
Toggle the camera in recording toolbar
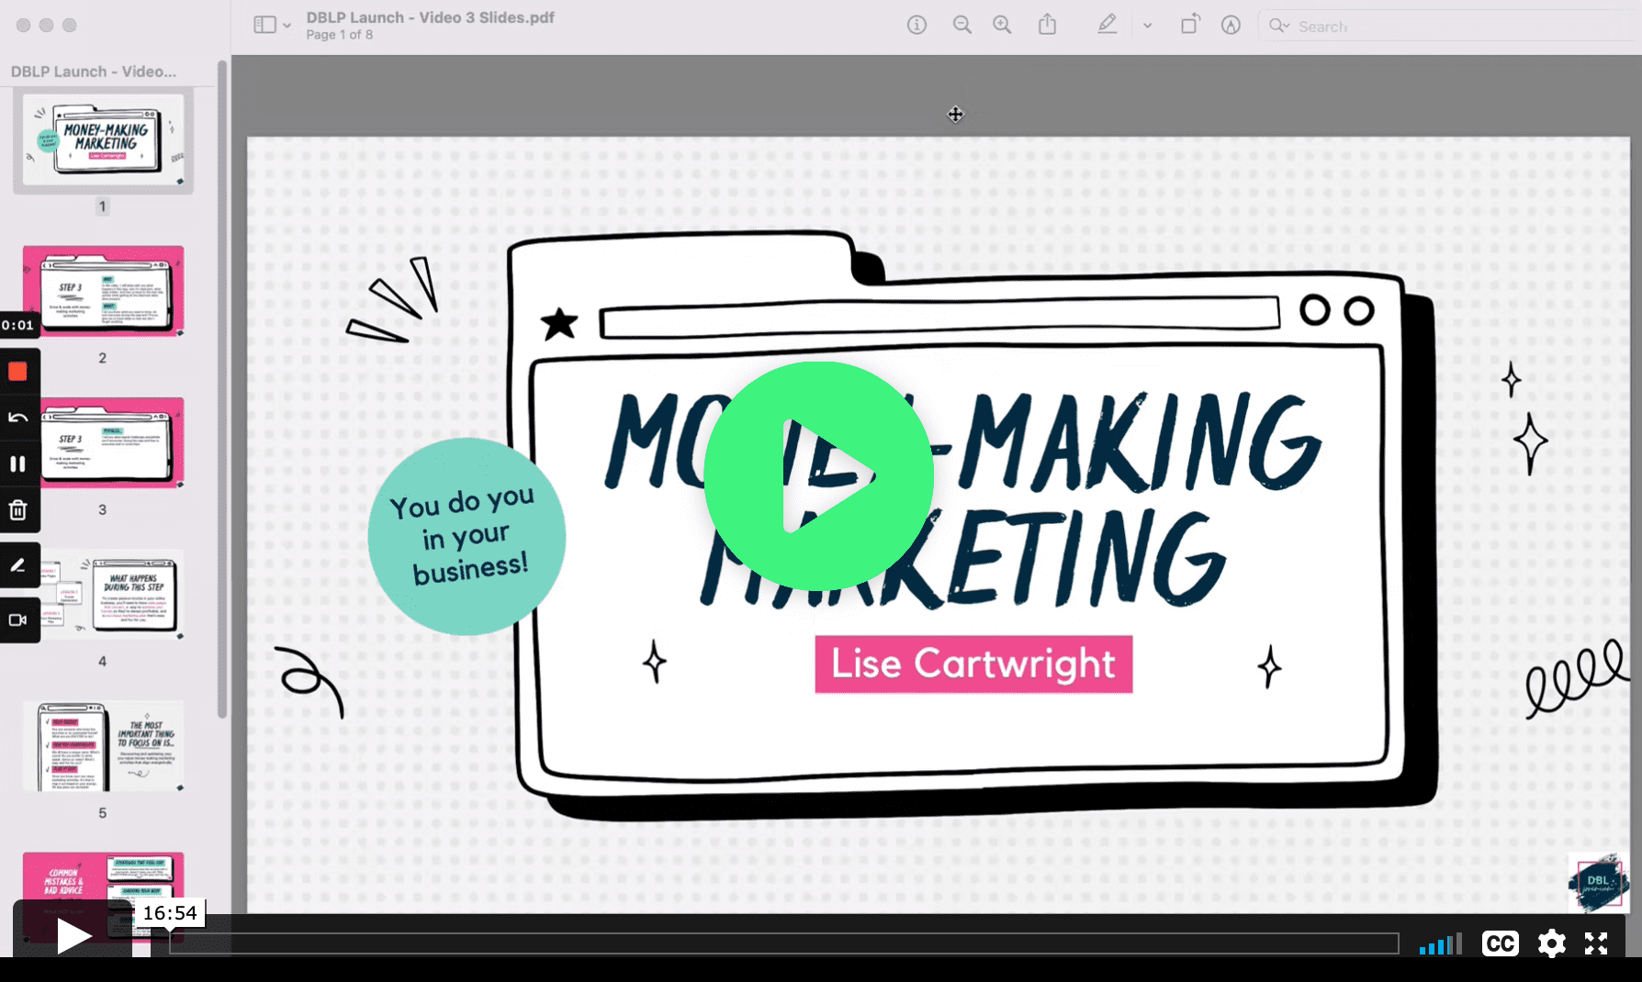point(18,620)
